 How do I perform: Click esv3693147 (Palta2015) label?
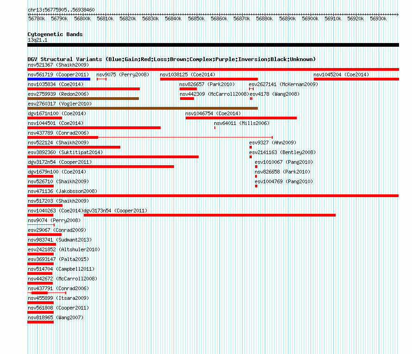[58, 259]
